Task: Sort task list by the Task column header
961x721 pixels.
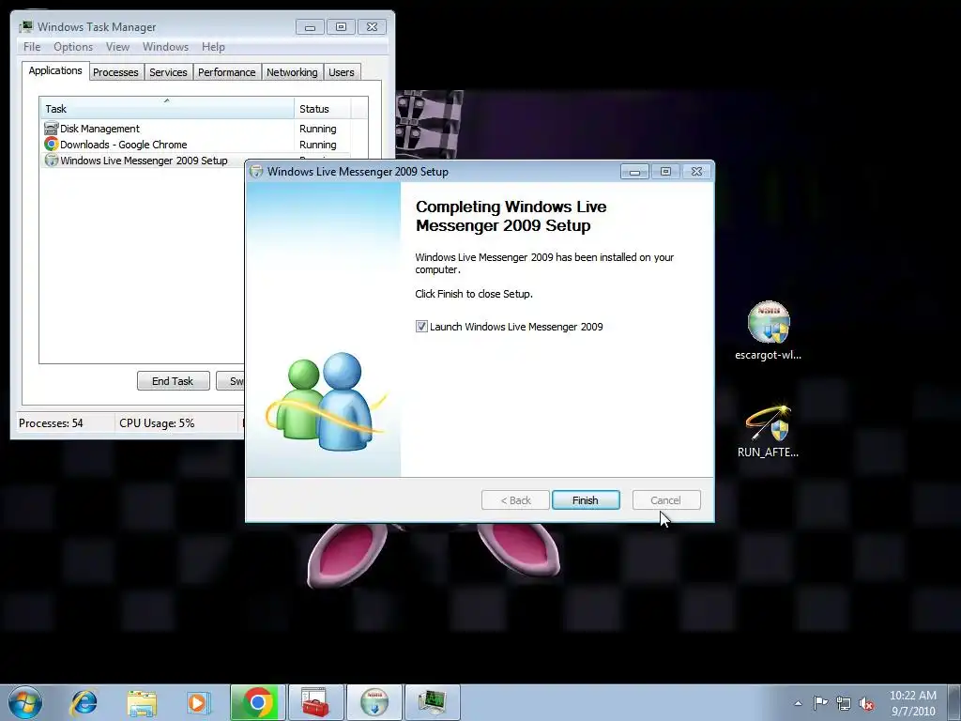Action: 167,109
